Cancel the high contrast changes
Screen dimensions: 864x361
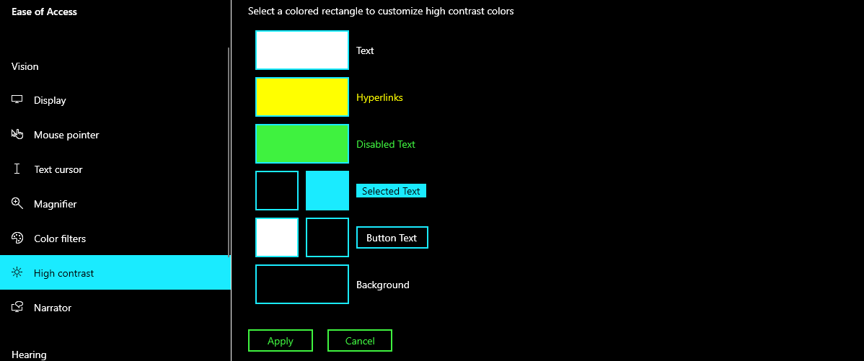click(360, 341)
